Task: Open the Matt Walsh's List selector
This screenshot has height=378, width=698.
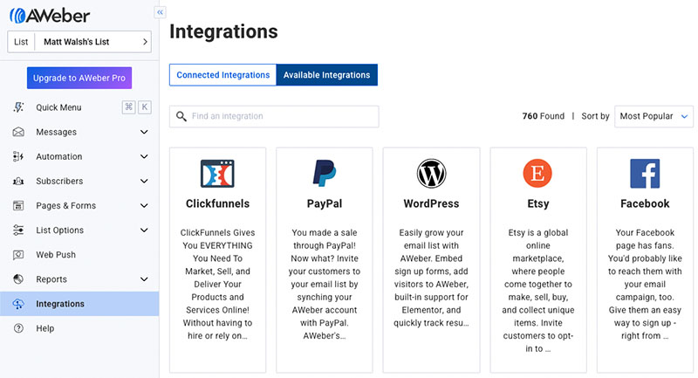Action: [x=79, y=42]
